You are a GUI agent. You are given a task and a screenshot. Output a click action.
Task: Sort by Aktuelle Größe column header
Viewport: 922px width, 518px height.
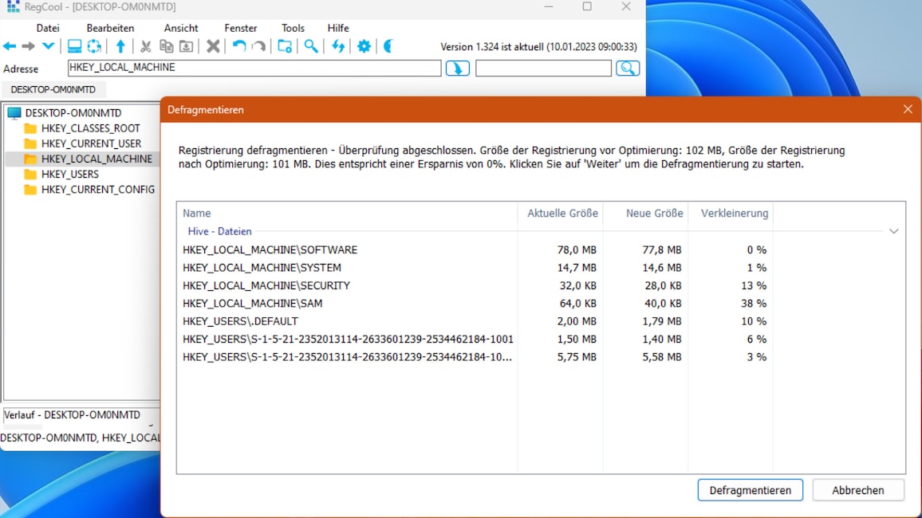click(561, 214)
